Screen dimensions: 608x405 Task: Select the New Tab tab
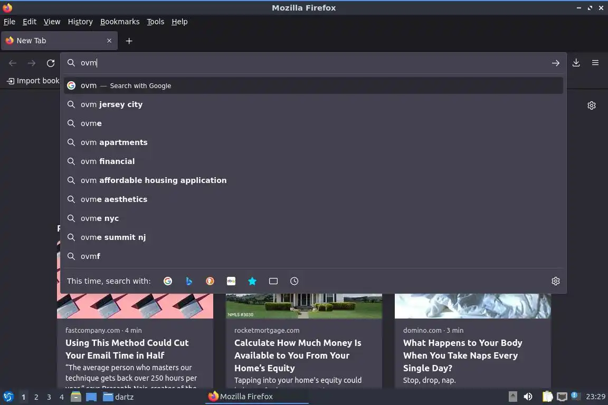(59, 41)
